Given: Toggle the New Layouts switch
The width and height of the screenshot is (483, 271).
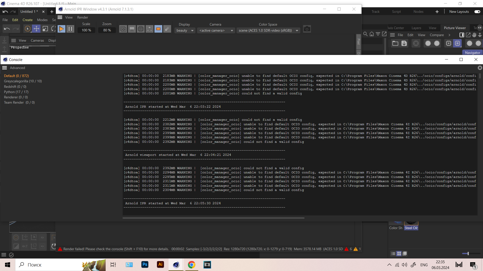Looking at the screenshot, I should click(x=477, y=12).
